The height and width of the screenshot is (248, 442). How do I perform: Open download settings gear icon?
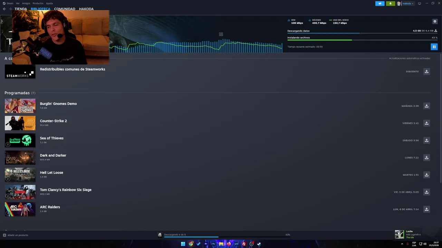435,21
